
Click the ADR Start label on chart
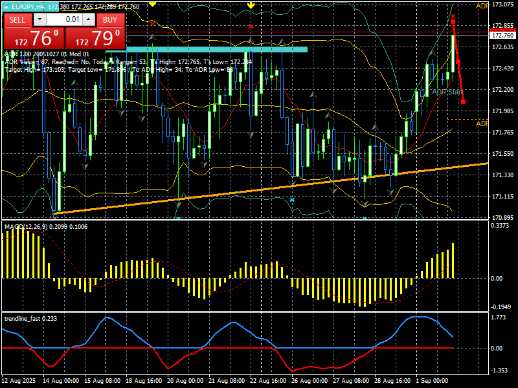coord(447,92)
